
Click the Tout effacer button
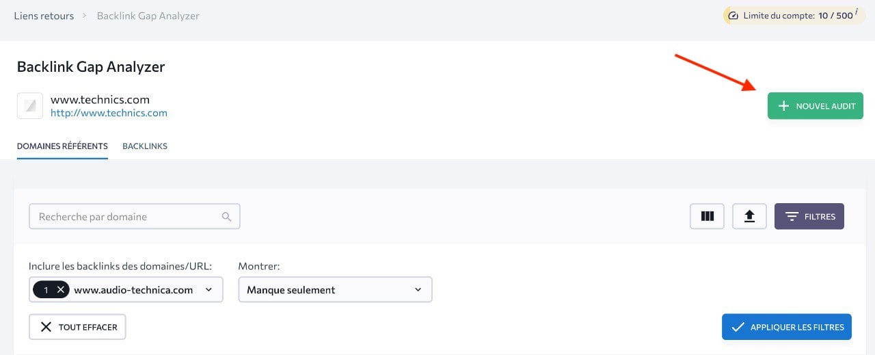tap(77, 327)
